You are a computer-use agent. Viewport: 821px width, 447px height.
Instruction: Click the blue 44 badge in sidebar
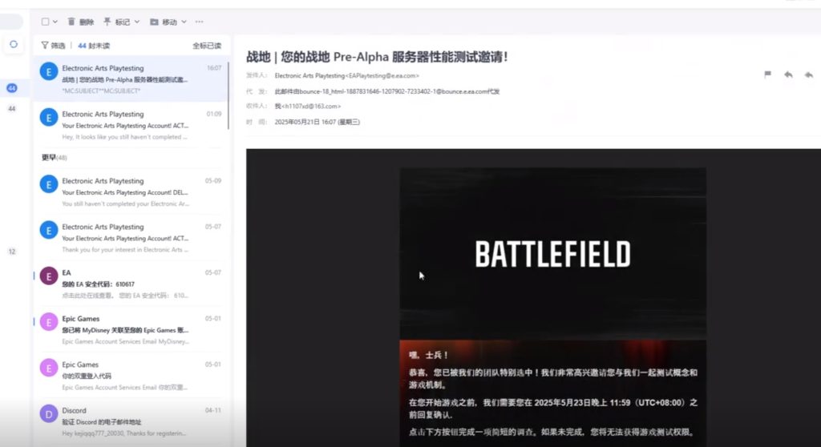(11, 88)
